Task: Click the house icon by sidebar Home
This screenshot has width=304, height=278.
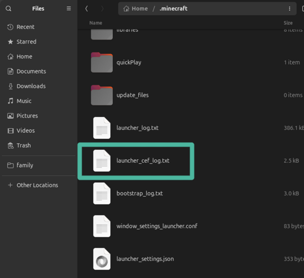Action: tap(11, 57)
